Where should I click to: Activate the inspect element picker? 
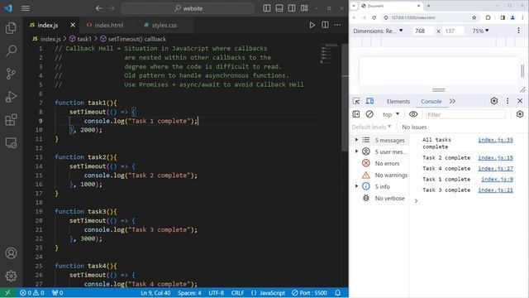356,101
